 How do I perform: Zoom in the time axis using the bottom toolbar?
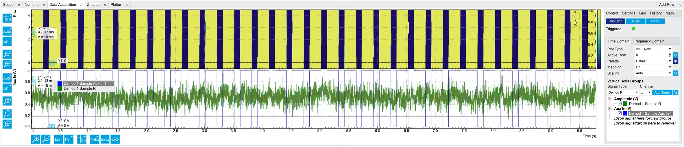point(36,139)
